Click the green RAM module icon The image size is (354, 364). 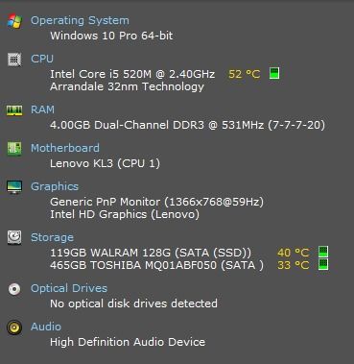[x=14, y=110]
